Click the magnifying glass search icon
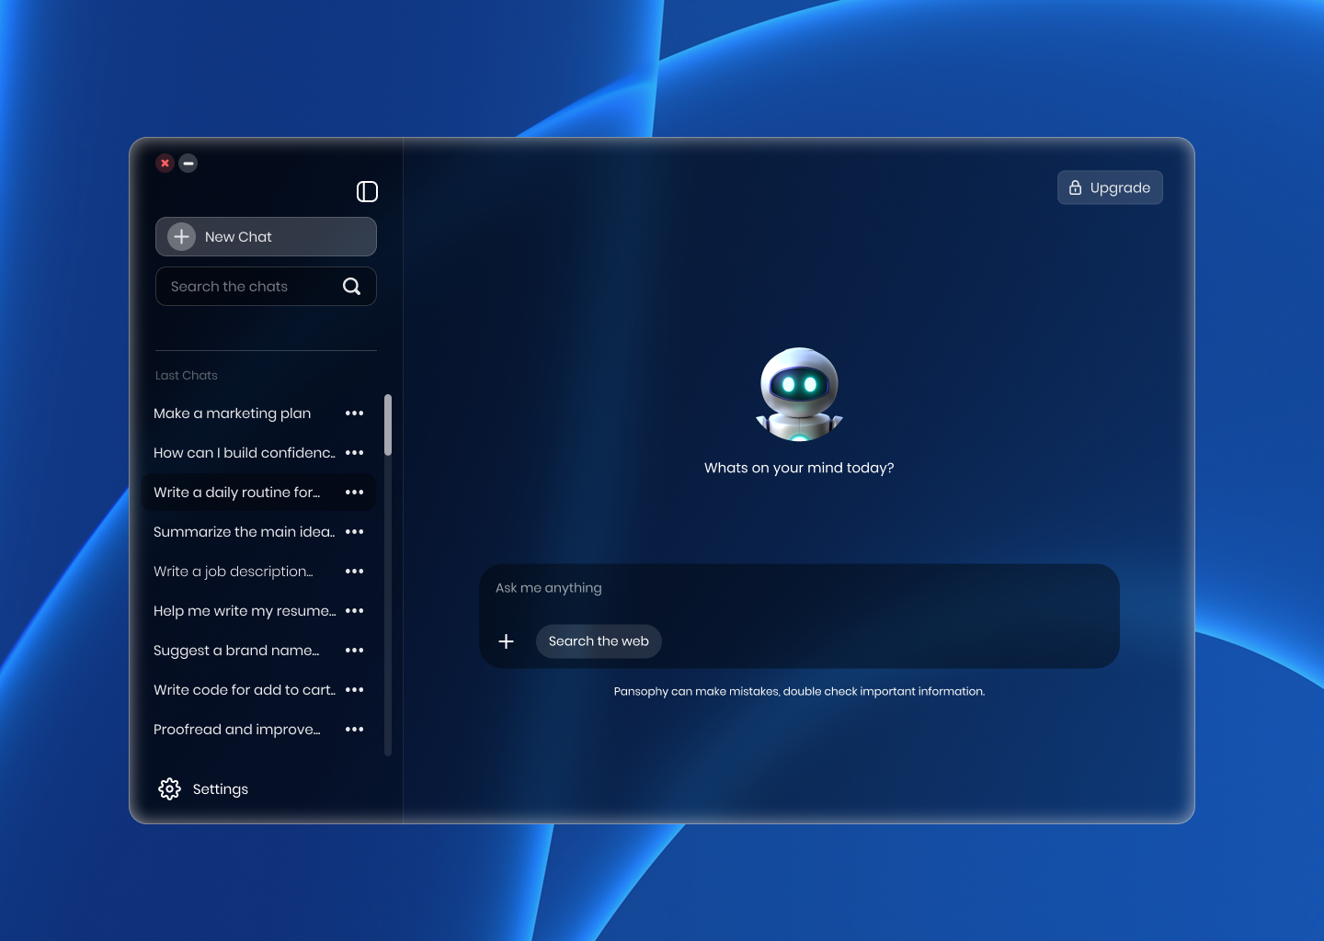Image resolution: width=1324 pixels, height=941 pixels. pos(352,286)
